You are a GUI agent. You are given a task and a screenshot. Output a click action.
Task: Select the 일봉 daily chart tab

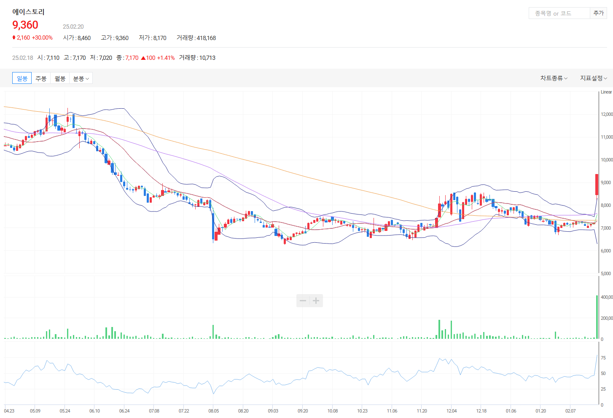point(22,78)
